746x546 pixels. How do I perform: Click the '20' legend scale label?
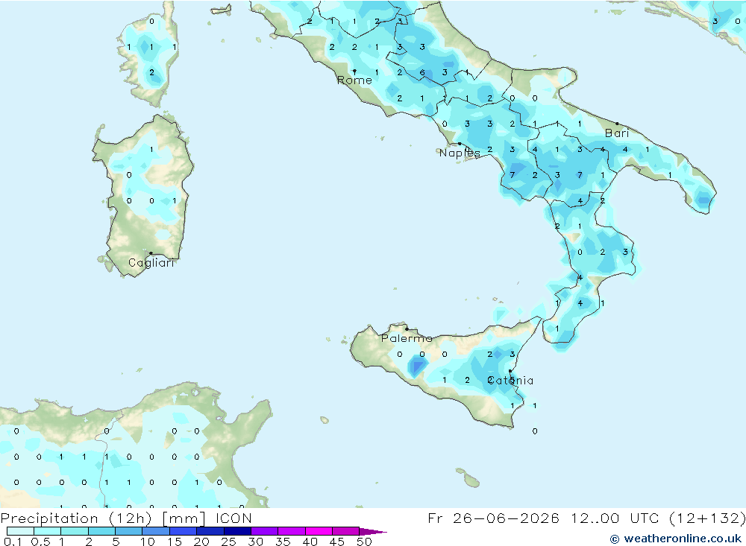coord(201,542)
